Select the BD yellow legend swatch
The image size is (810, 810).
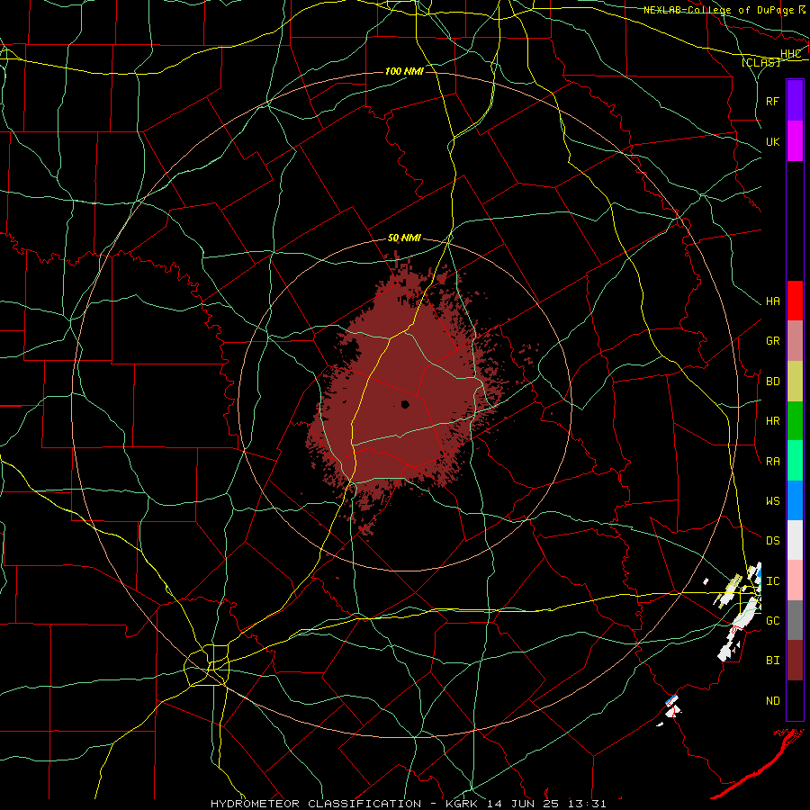coord(795,382)
